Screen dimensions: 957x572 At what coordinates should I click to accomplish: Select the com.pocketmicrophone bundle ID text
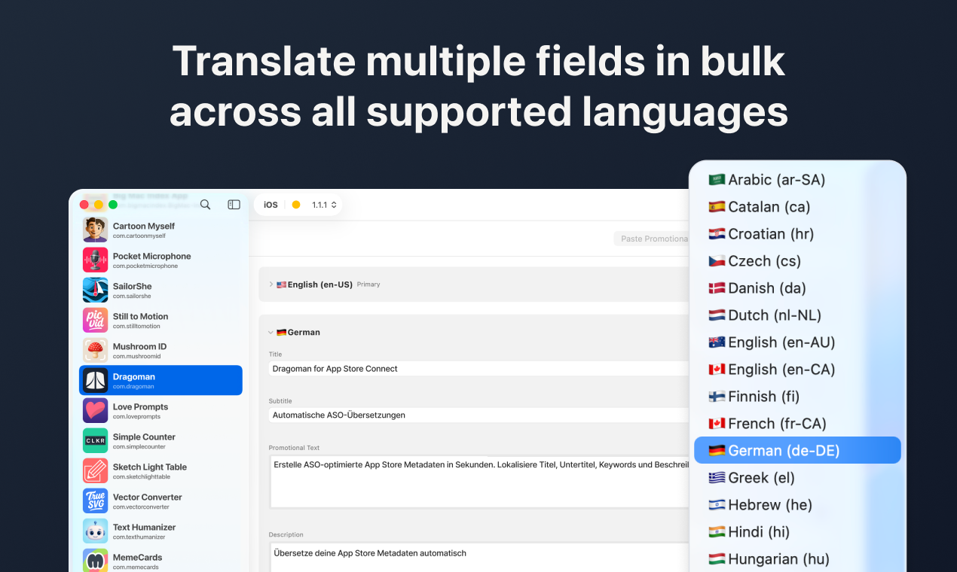[145, 266]
